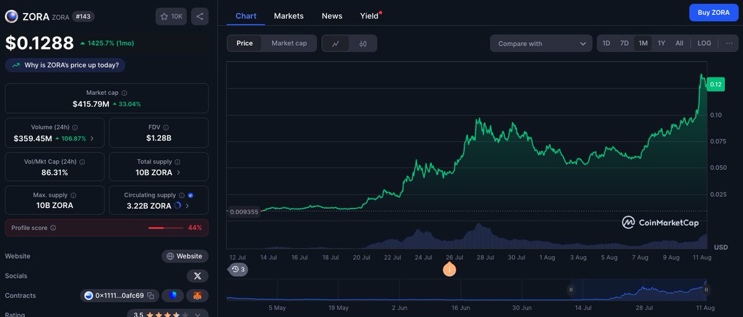Click the contract address 0x1111...0afc69
The height and width of the screenshot is (317, 743).
[x=119, y=296]
